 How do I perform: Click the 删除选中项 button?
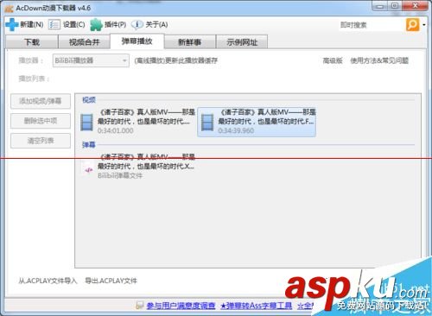click(41, 121)
